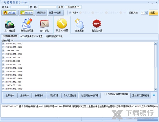The image size is (159, 122).
Task: Collapse ribbon using the up arrow in title bar
Action: click(149, 3)
